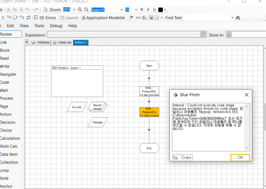Click the Expression input field
The width and height of the screenshot is (266, 189).
click(x=124, y=34)
